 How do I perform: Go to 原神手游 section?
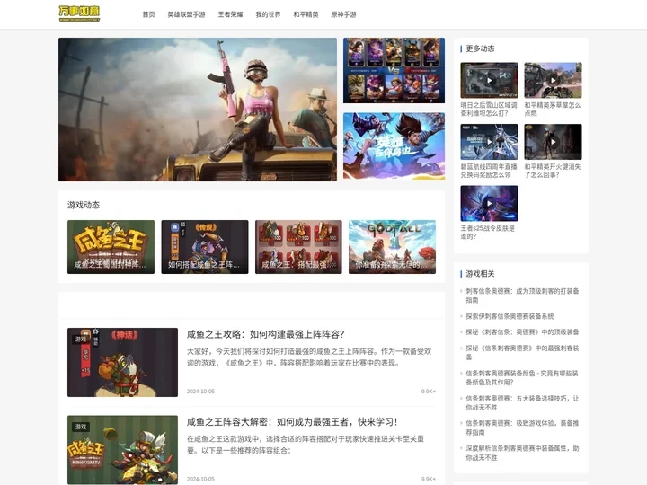[343, 14]
